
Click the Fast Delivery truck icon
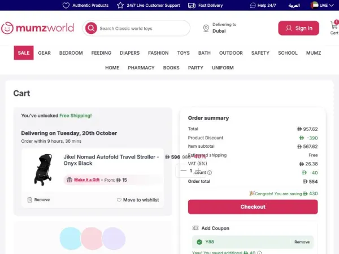192,6
